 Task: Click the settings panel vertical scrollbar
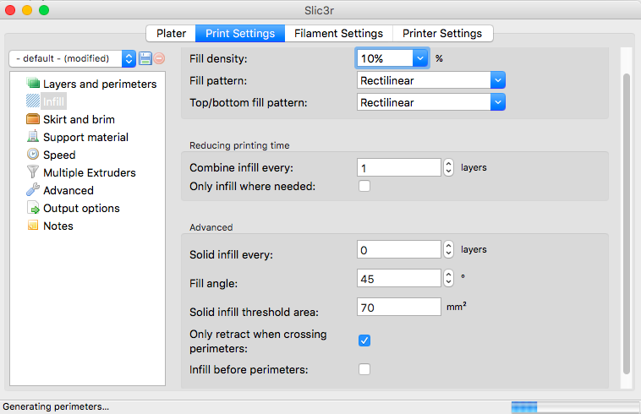[627, 220]
